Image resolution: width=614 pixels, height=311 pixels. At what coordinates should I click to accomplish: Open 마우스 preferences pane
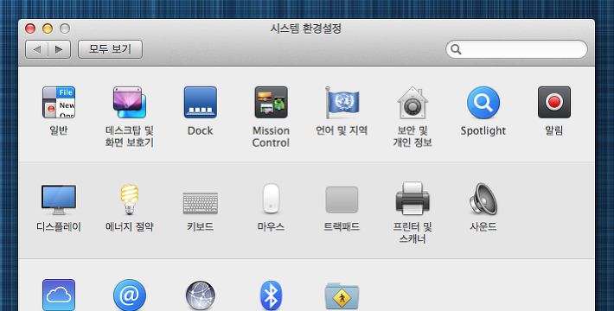point(271,199)
